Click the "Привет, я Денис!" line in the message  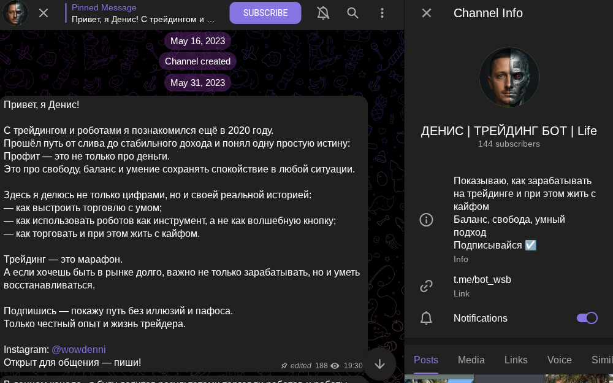point(42,104)
